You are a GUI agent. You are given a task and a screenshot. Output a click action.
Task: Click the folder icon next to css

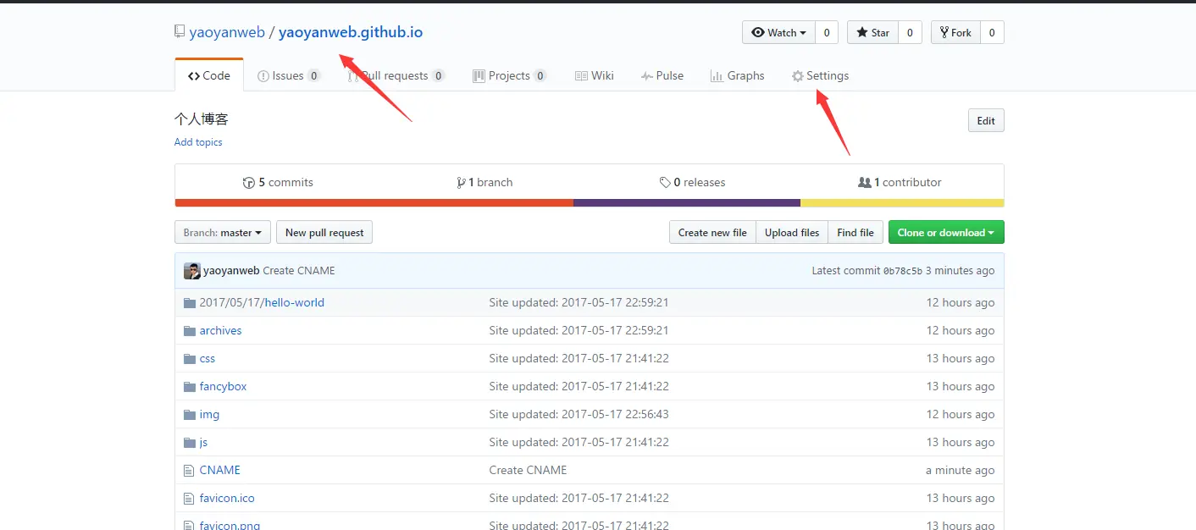pyautogui.click(x=190, y=358)
